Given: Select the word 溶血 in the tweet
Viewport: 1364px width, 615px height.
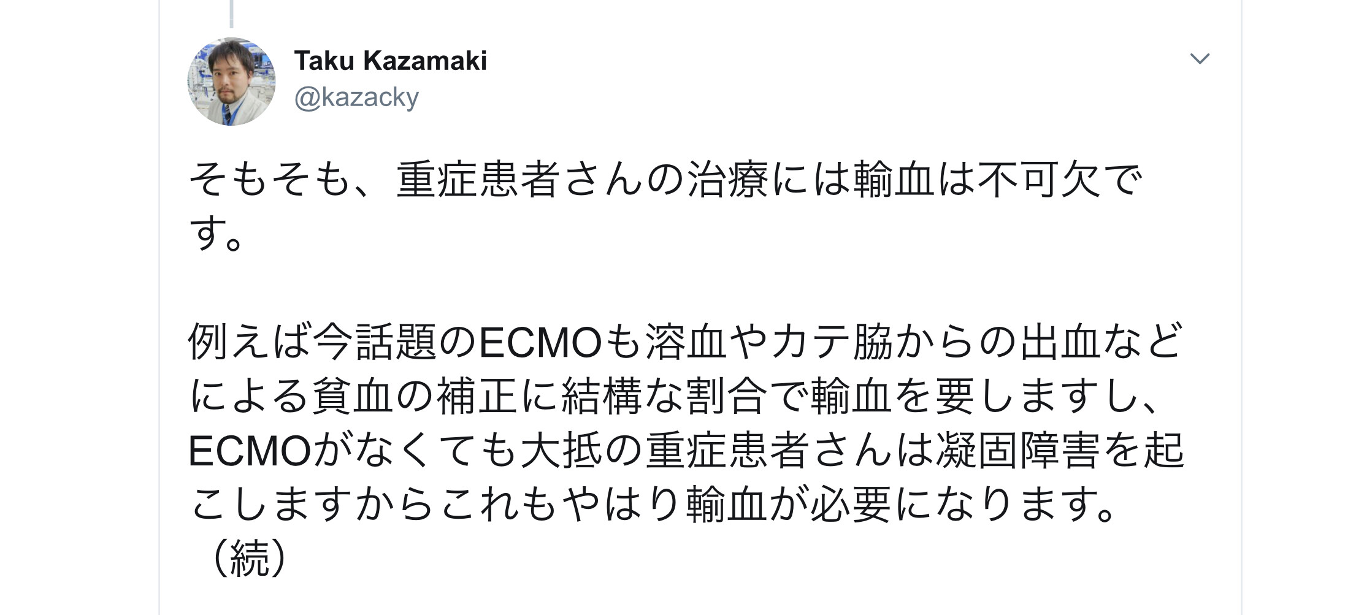Looking at the screenshot, I should tap(686, 342).
